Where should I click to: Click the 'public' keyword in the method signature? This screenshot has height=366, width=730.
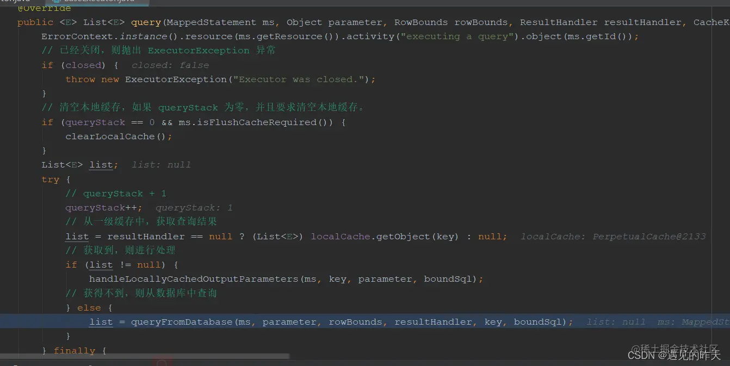click(35, 22)
